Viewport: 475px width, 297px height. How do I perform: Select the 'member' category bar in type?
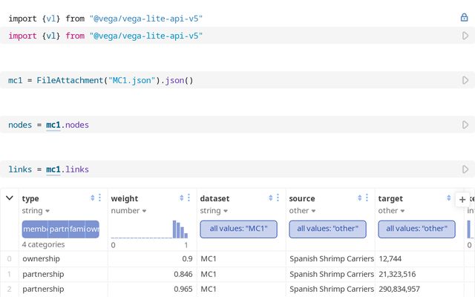point(35,229)
